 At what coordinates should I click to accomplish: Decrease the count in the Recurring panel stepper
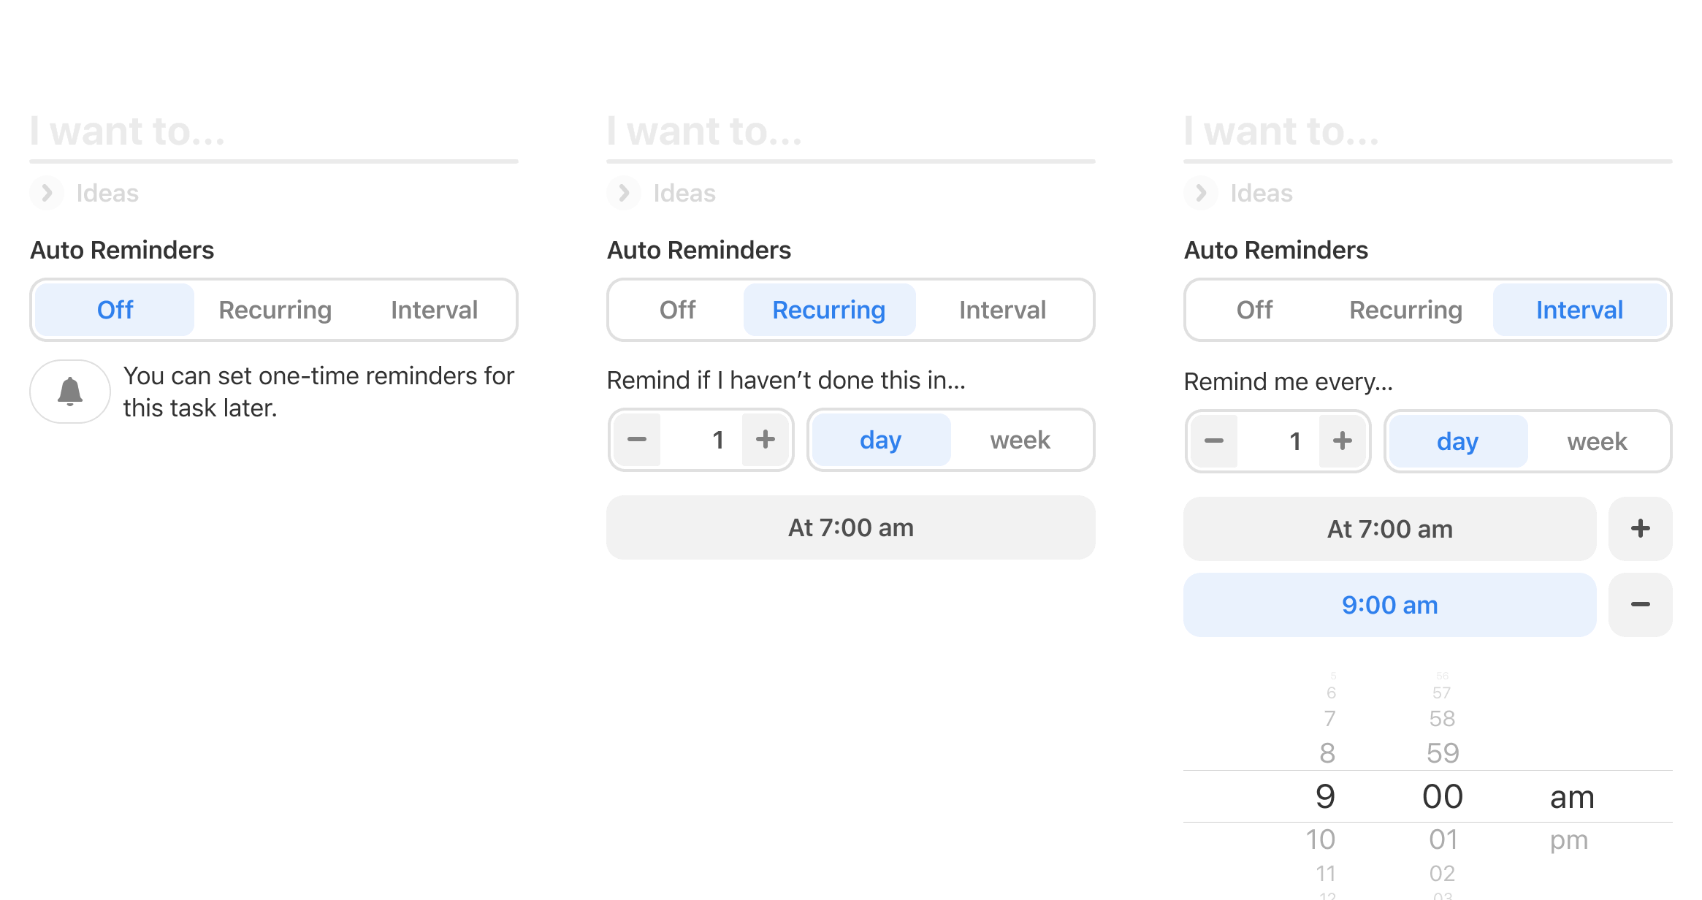point(637,440)
